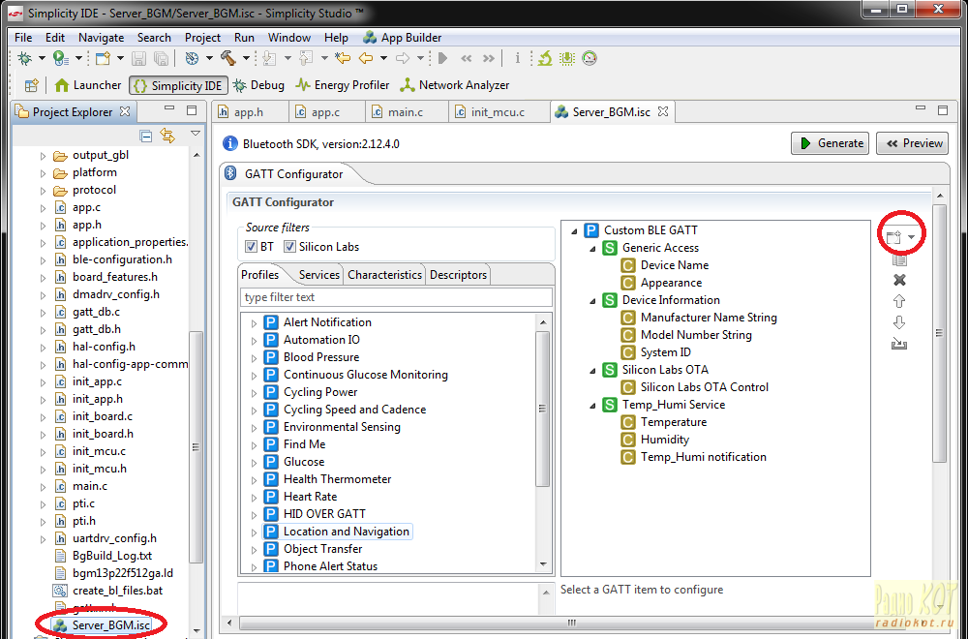
Task: Click the Generate button
Action: click(x=831, y=143)
